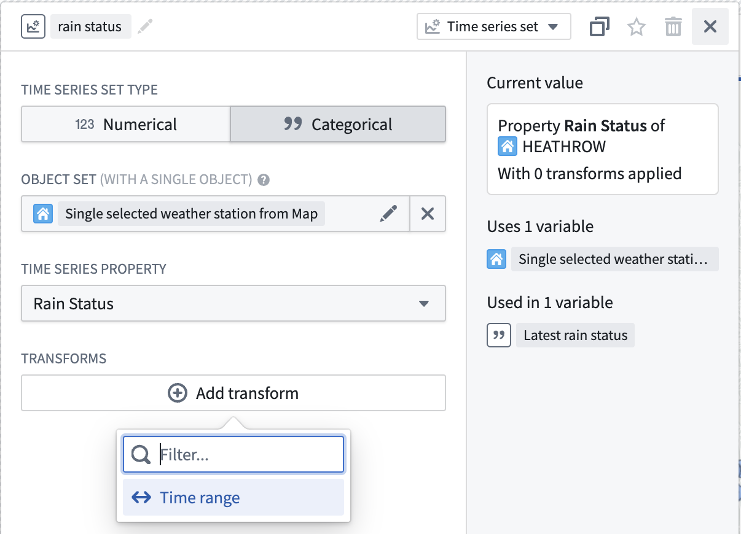Click the HEATHROW object name
Screen dimensions: 741x534
pos(564,147)
